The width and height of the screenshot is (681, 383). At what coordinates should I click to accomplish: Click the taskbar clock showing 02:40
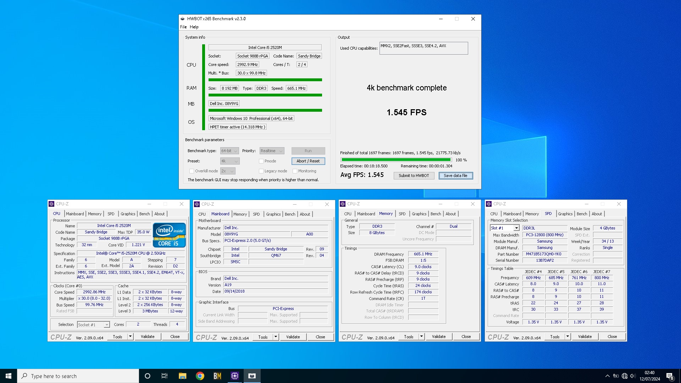[649, 376]
